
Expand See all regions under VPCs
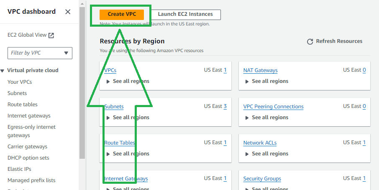point(128,81)
